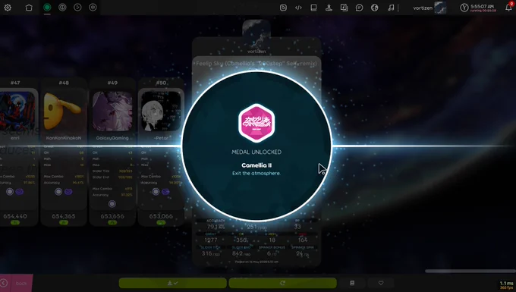Screen dimensions: 516x292
Task: Open the beatmap listing icon
Action: tap(345, 8)
